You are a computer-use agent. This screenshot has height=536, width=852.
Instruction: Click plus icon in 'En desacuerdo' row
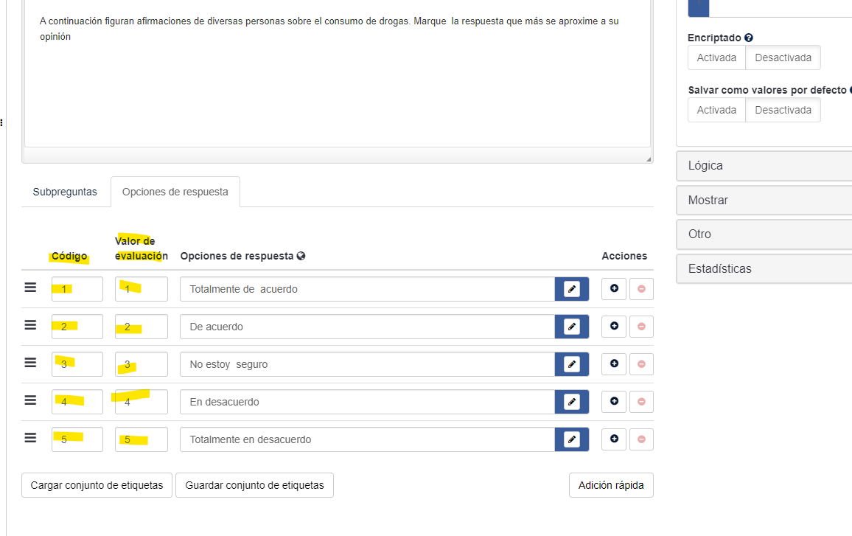614,402
